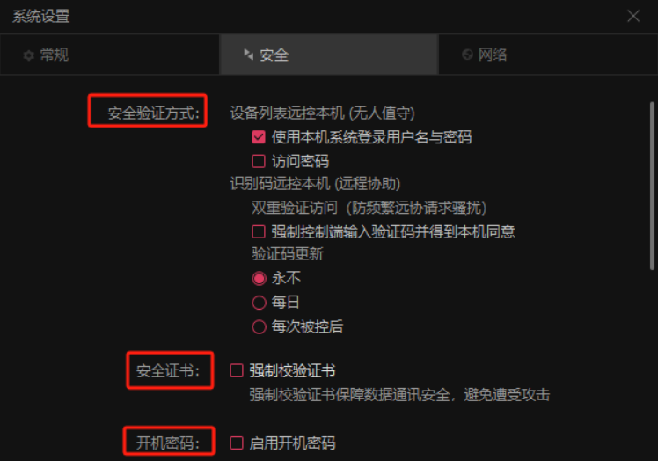Screen dimensions: 658x461
Task: Click the 开机密码 label
Action: pos(168,443)
